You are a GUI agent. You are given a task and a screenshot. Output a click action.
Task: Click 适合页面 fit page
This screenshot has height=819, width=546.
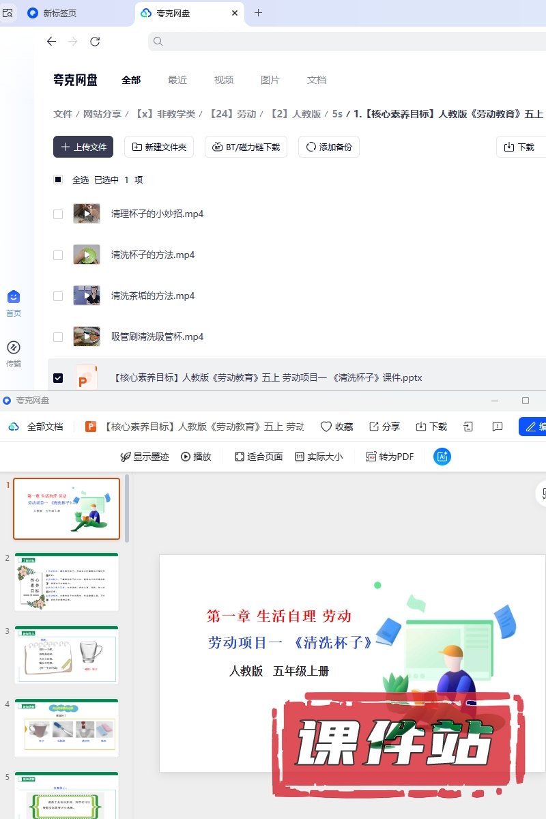pyautogui.click(x=259, y=457)
